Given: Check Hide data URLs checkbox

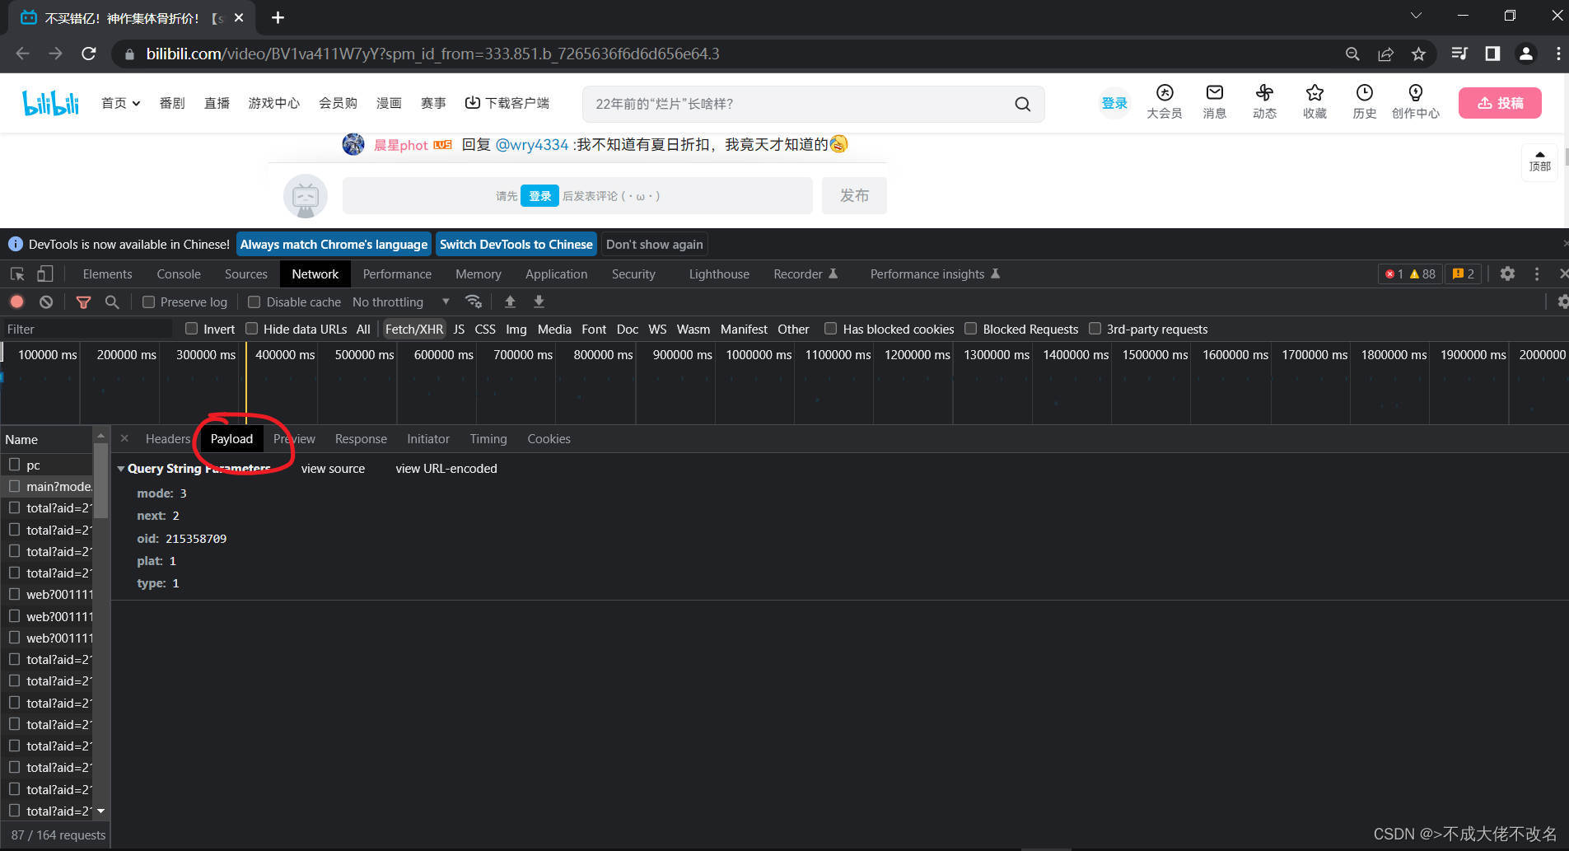Looking at the screenshot, I should pyautogui.click(x=252, y=328).
